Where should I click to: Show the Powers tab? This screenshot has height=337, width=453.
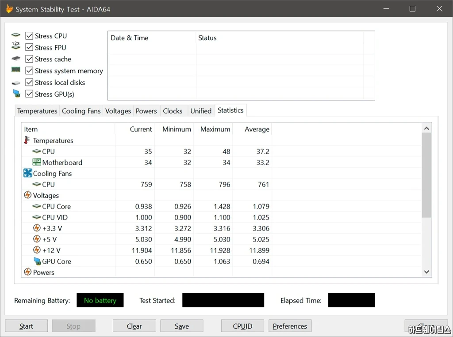pyautogui.click(x=146, y=111)
